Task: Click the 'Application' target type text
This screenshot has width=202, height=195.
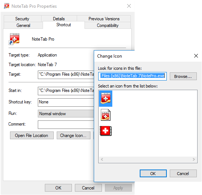Action: tap(47, 55)
